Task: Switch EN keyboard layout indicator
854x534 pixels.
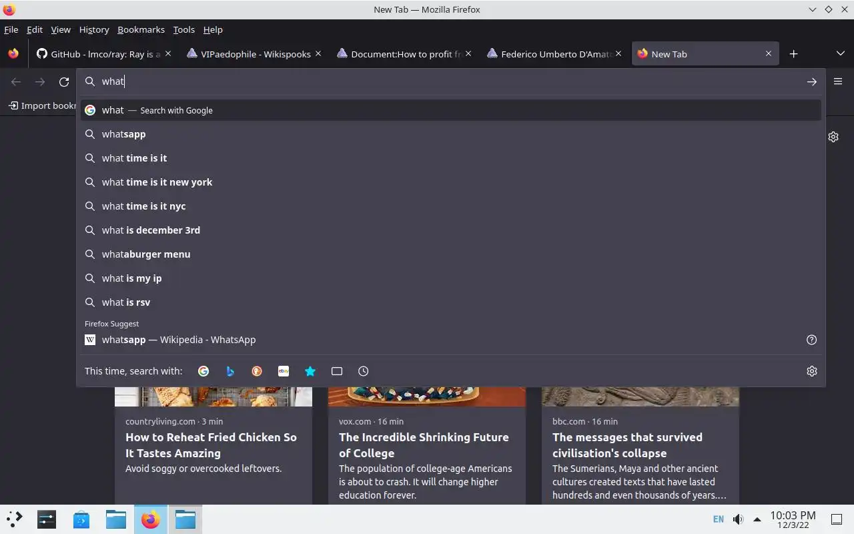Action: click(719, 519)
